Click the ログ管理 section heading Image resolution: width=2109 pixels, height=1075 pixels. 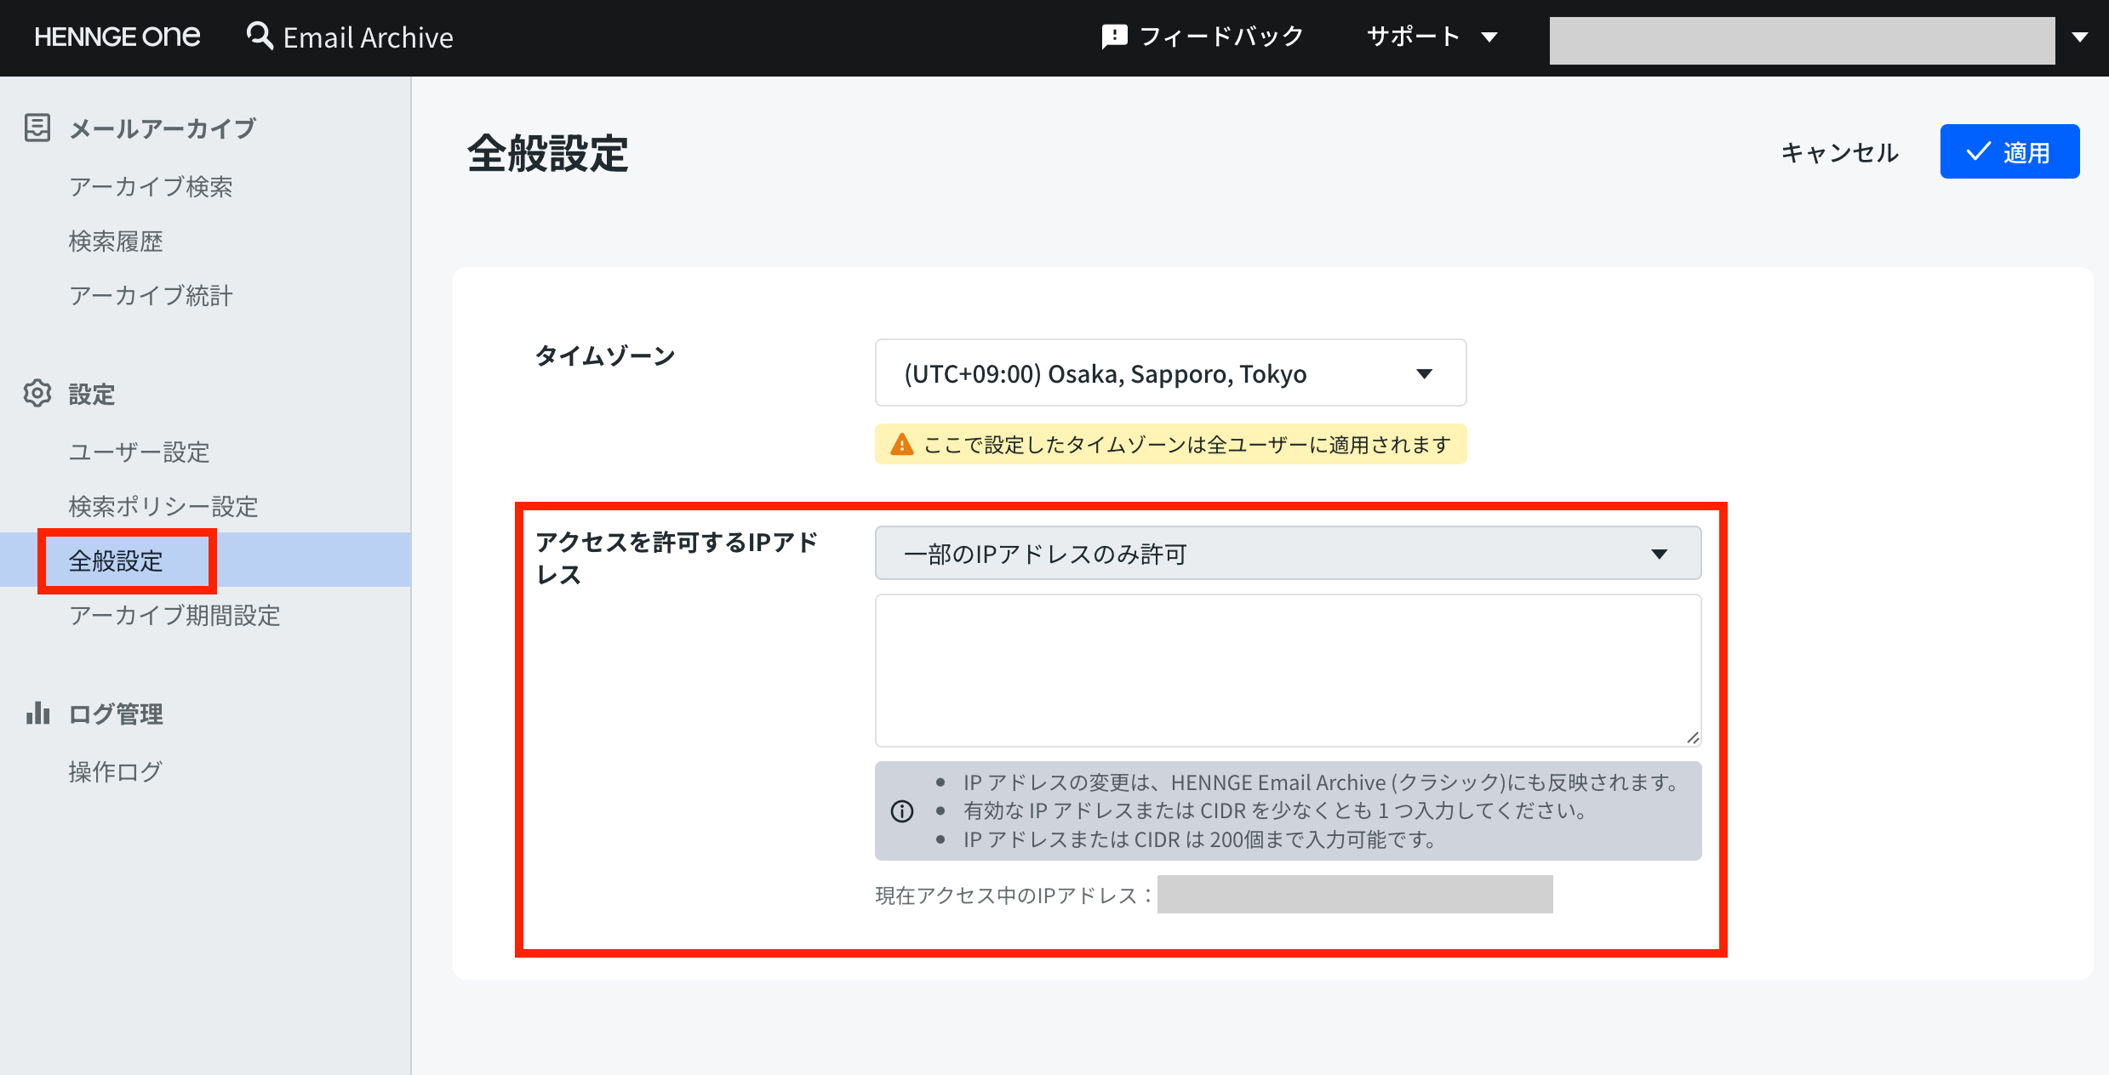click(116, 714)
